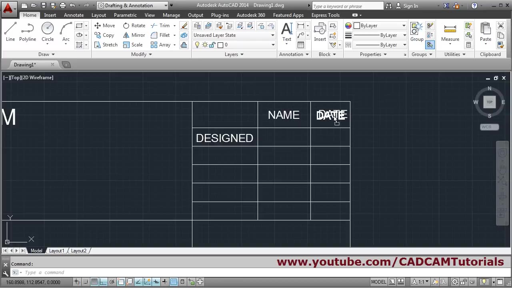
Task: Insert a table from Annotation panel
Action: (301, 45)
